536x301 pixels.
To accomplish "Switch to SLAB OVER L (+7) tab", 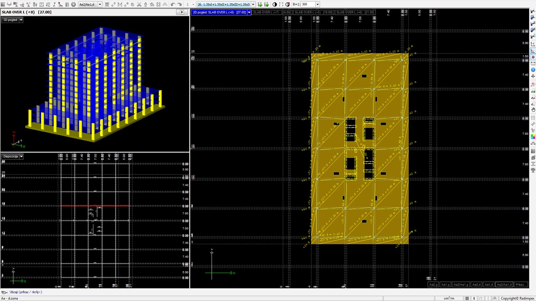I will tap(271, 13).
